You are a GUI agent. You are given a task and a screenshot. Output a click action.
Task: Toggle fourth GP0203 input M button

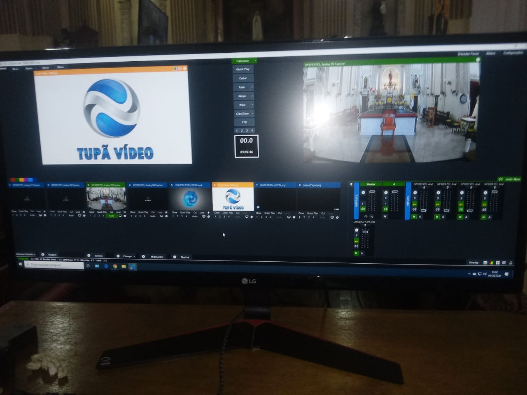click(x=483, y=217)
